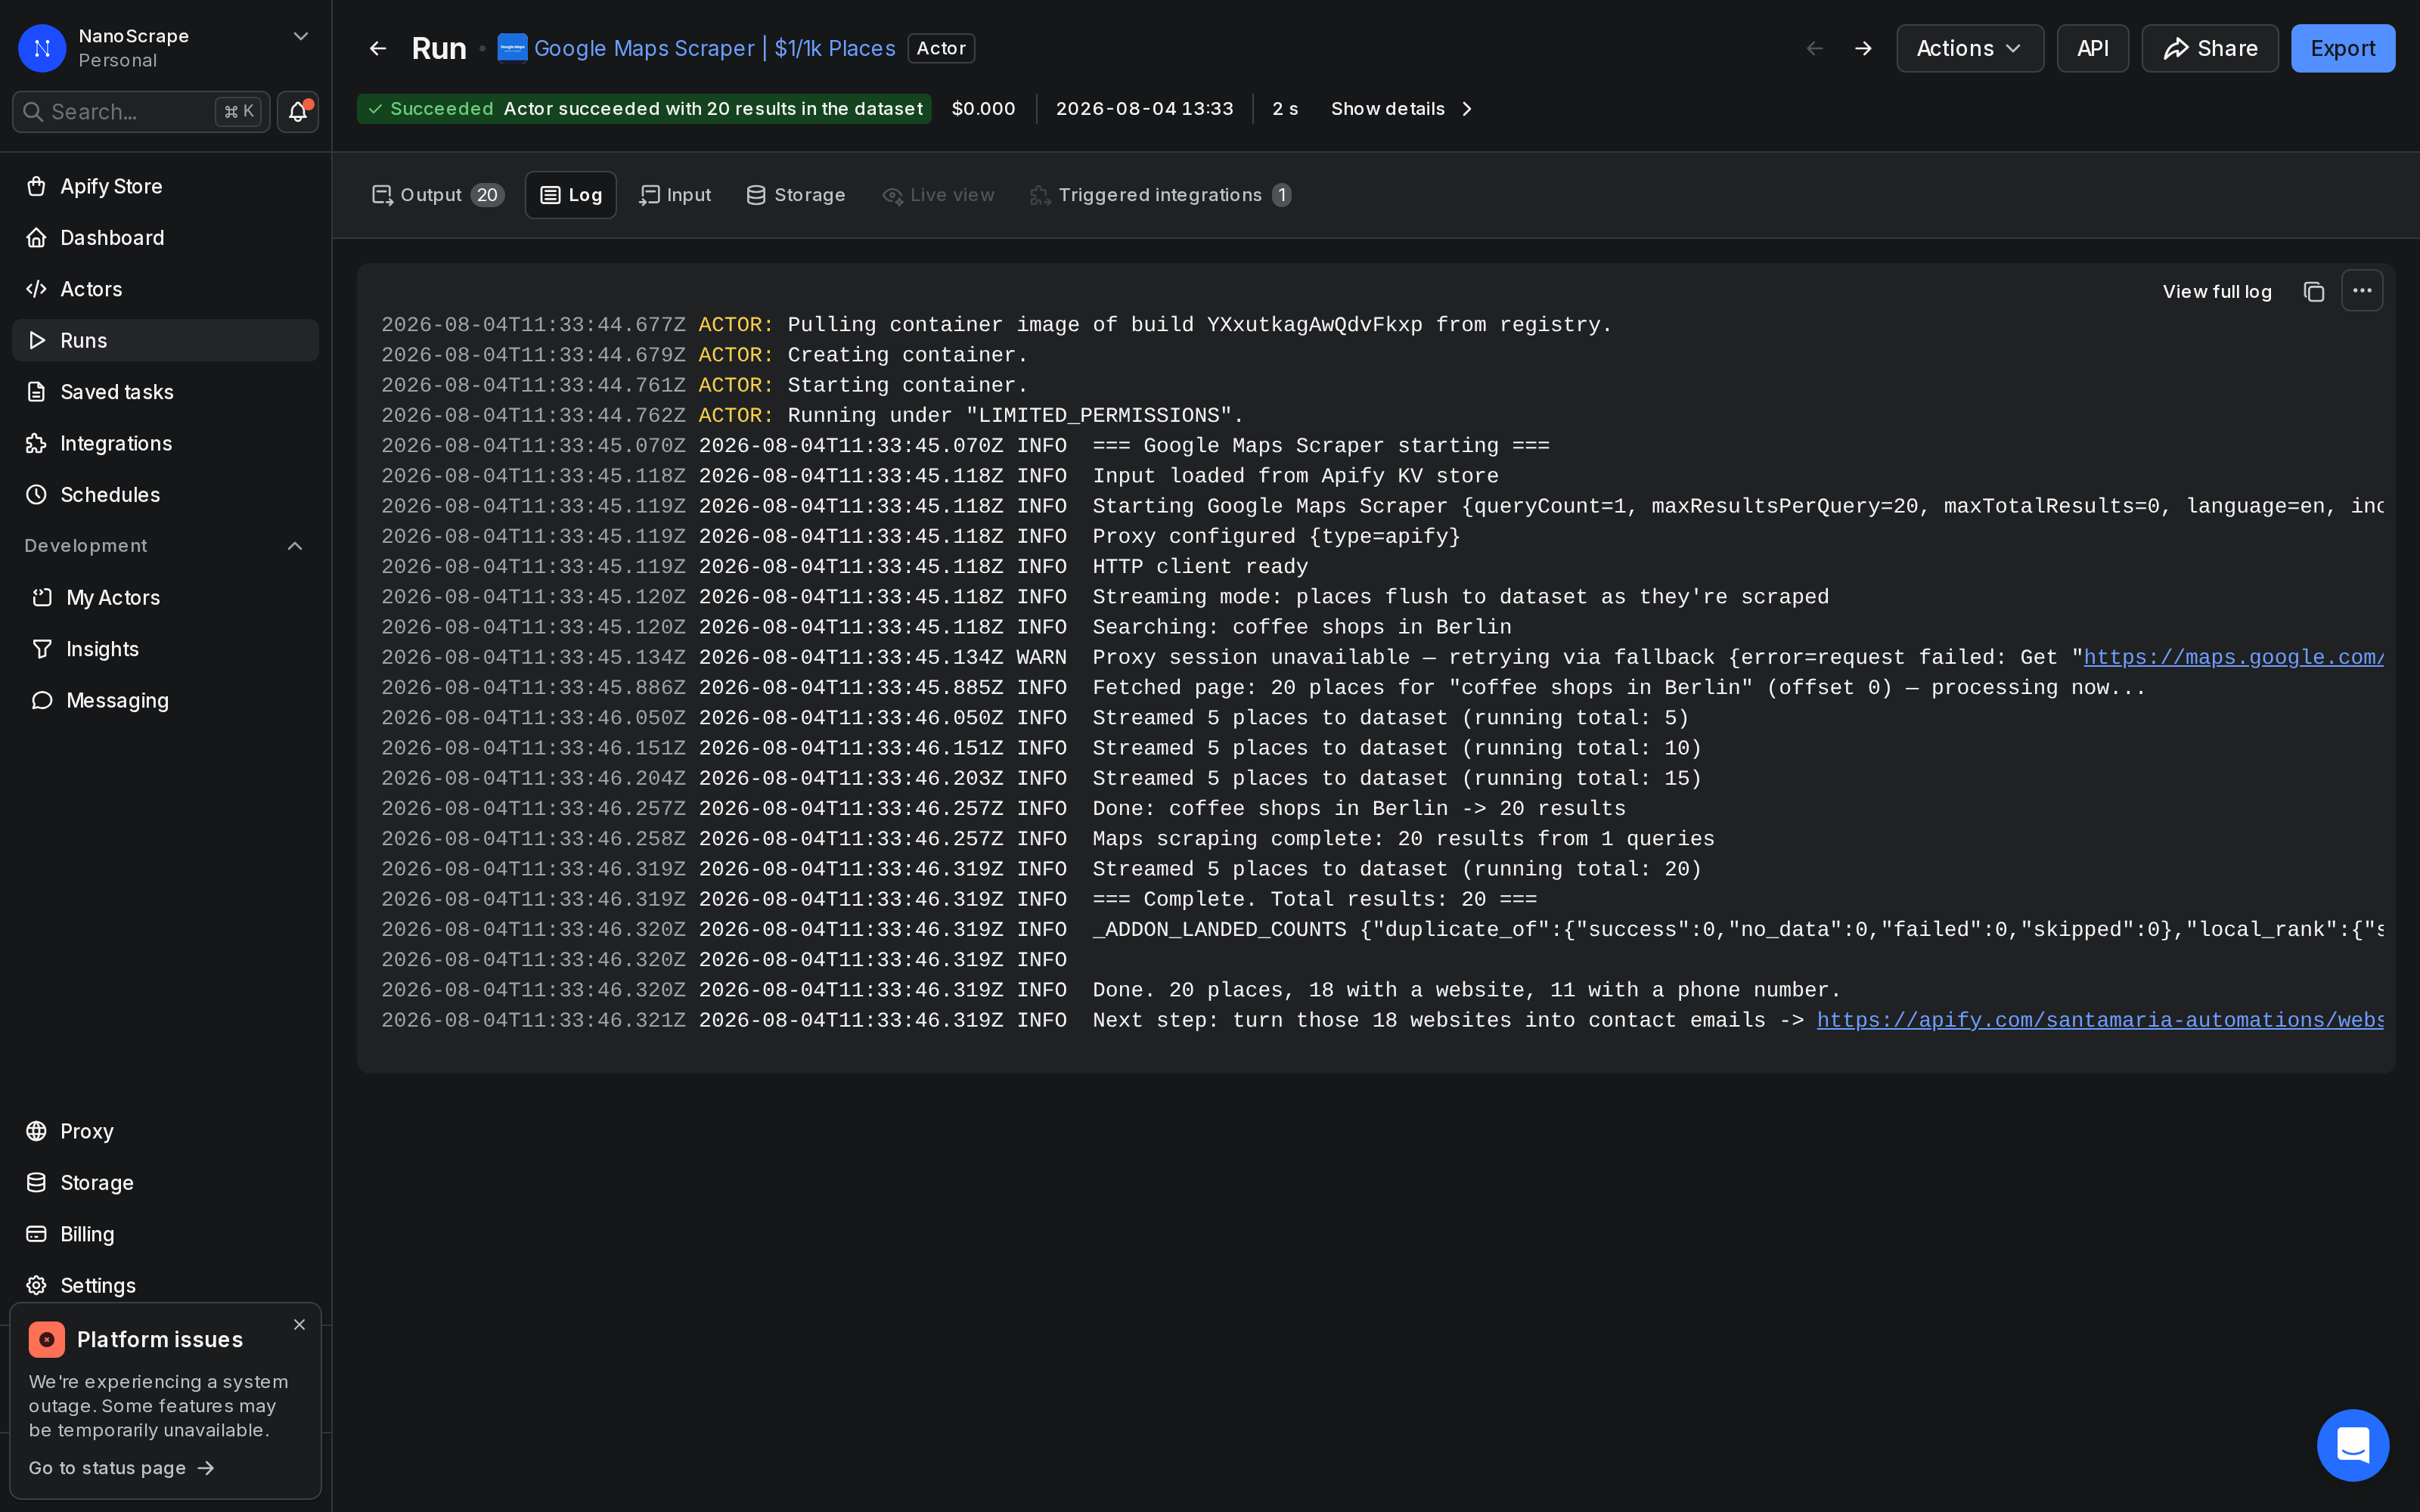Click the run date "2026-08-04 13:33"
The width and height of the screenshot is (2420, 1512).
(1144, 109)
